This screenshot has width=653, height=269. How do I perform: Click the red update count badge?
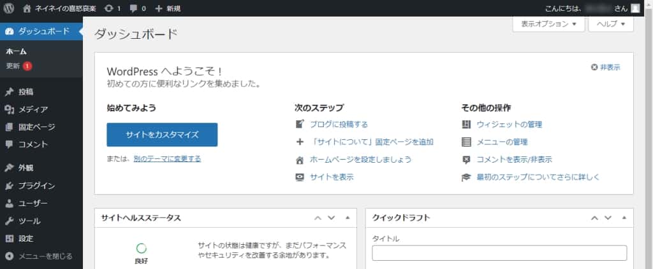click(x=27, y=66)
